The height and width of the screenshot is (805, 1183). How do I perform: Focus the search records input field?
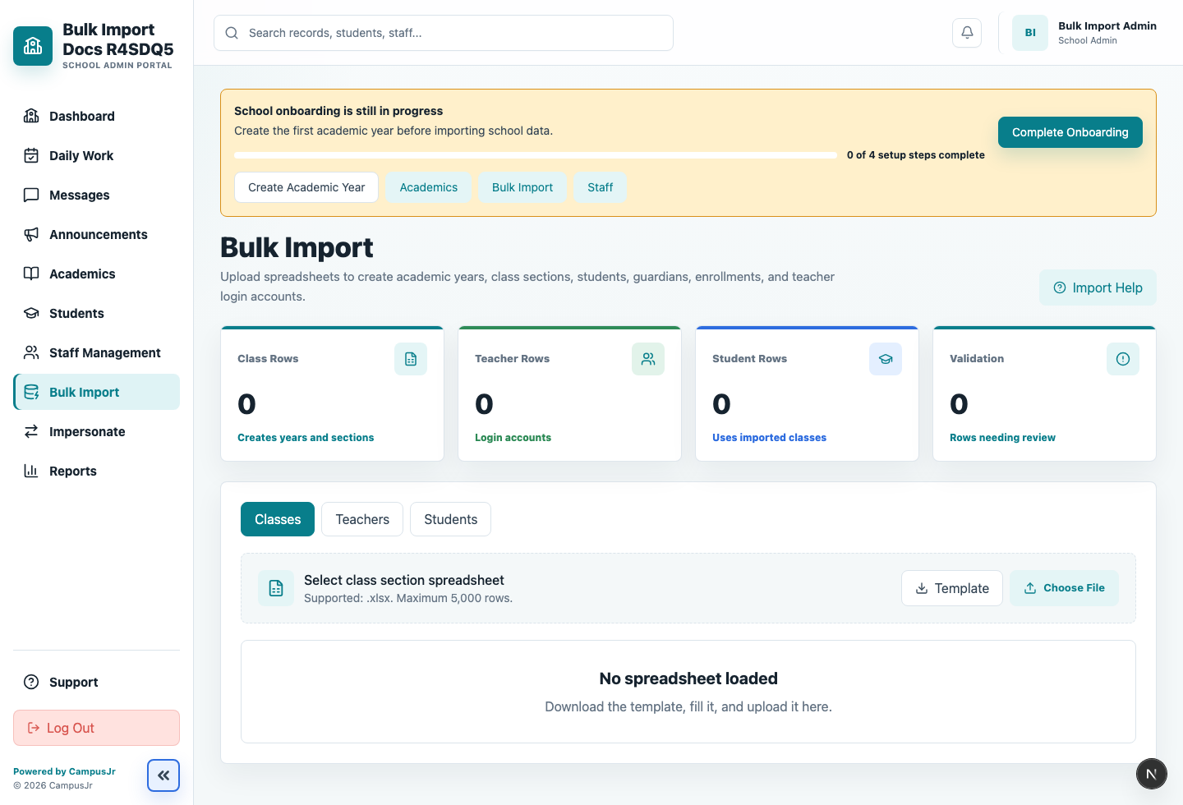coord(444,33)
